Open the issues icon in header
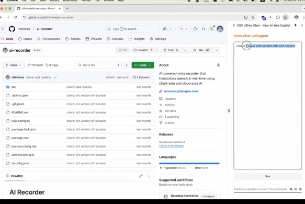The height and width of the screenshot is (204, 305). click(x=195, y=29)
